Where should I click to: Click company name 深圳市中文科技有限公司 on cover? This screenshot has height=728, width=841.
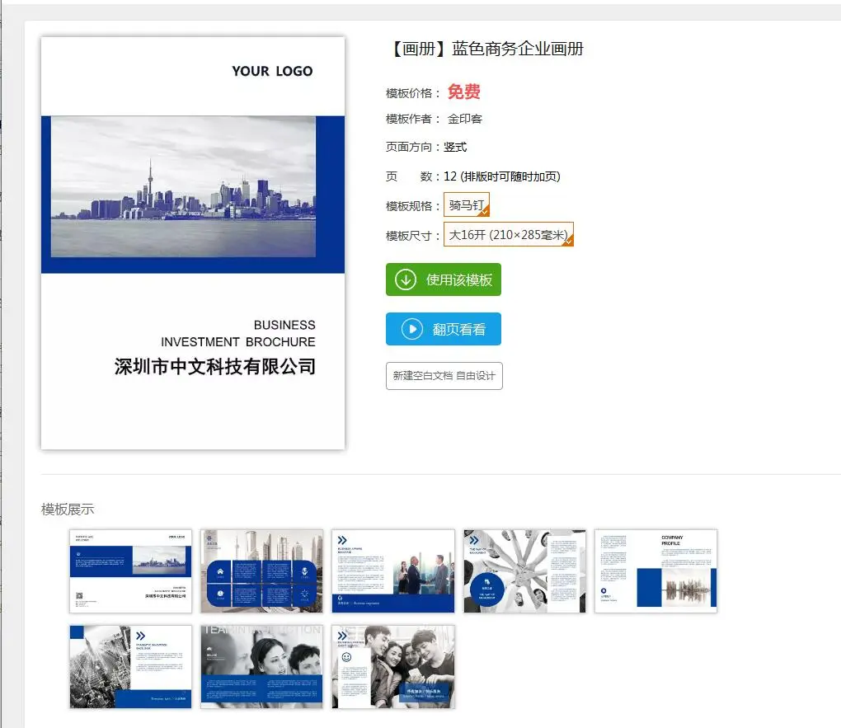214,366
